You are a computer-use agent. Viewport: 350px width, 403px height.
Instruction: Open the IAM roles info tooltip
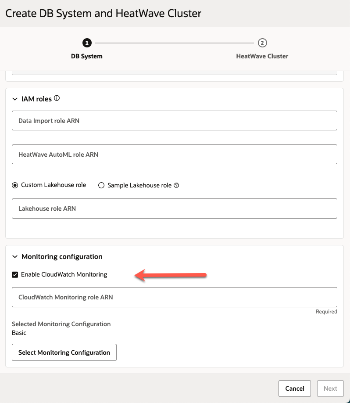pos(57,98)
